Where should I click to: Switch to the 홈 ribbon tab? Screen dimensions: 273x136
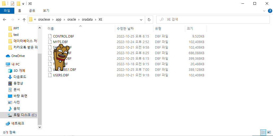[x=20, y=11]
